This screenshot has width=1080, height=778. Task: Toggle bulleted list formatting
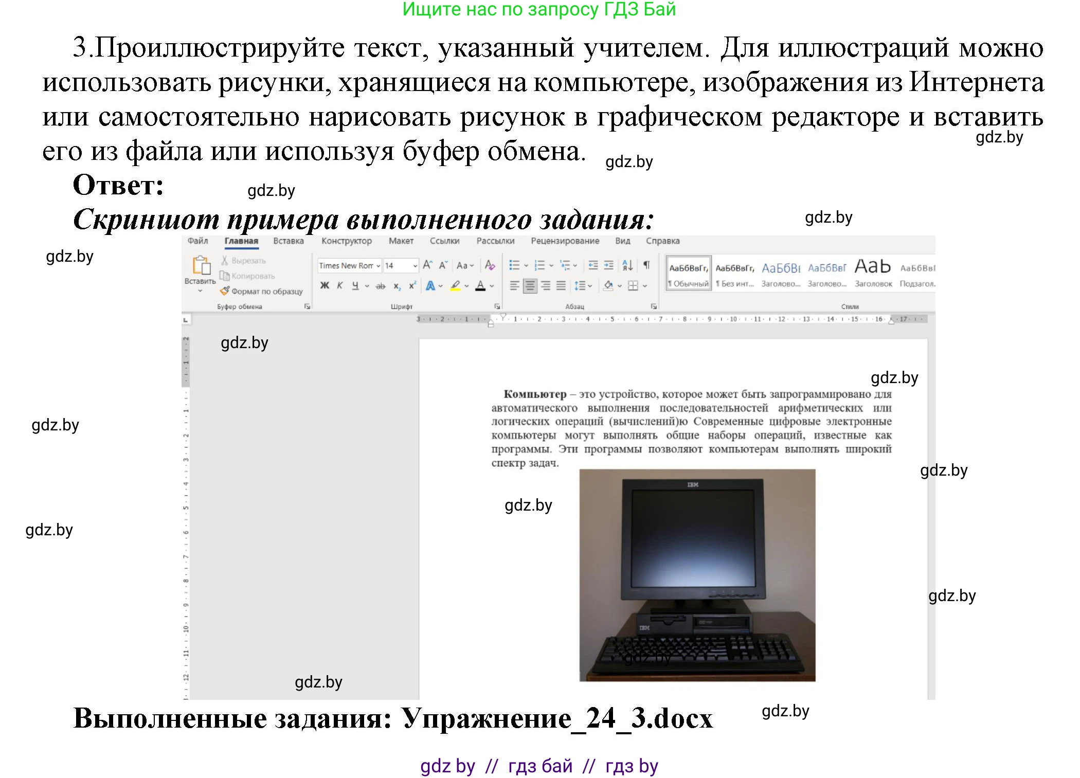tap(514, 264)
